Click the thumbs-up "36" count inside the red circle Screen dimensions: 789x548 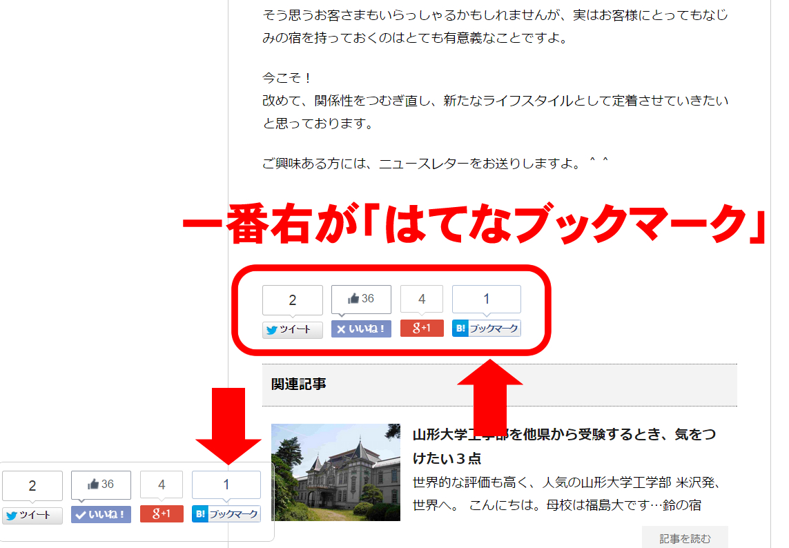click(361, 299)
